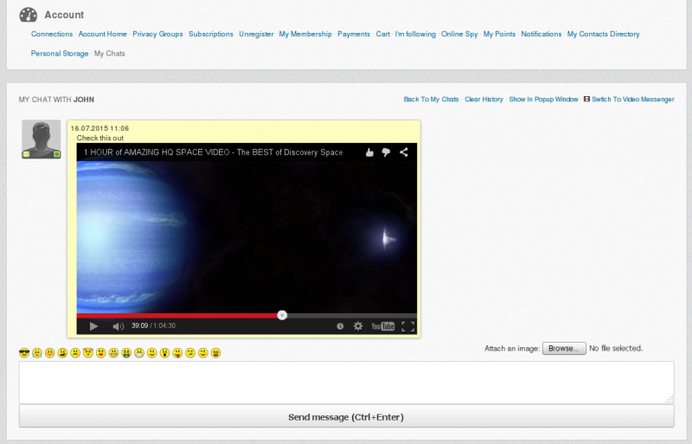This screenshot has width=692, height=444.
Task: Click the Unregister link
Action: (x=256, y=34)
